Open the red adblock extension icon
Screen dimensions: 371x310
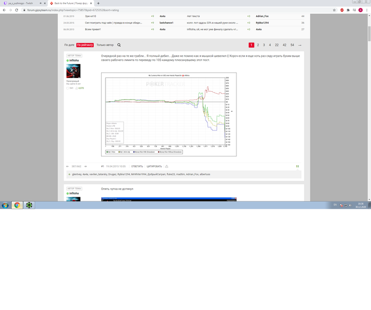pyautogui.click(x=342, y=10)
